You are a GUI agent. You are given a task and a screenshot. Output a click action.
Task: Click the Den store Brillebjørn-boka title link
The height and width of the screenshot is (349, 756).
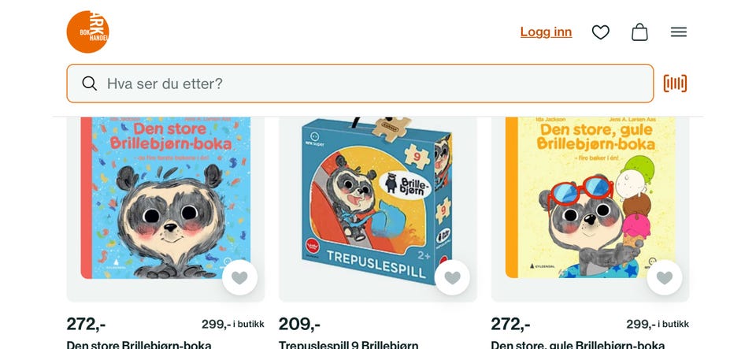[x=139, y=344]
